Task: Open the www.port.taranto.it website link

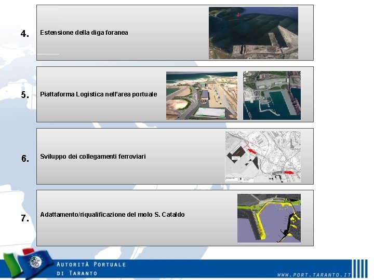Action: pyautogui.click(x=314, y=275)
